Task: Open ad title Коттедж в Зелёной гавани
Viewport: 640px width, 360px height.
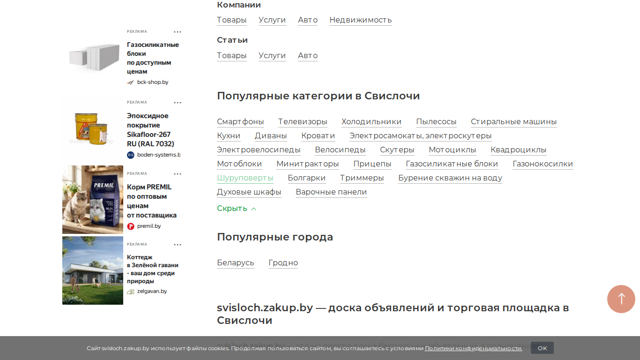Action: tap(153, 269)
